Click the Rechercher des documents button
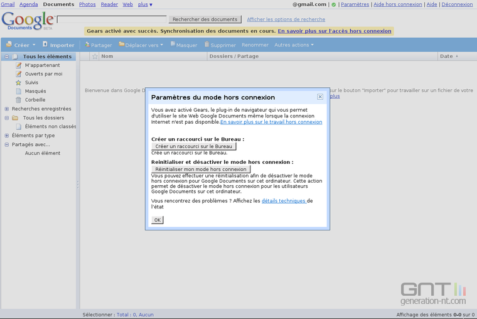This screenshot has height=319, width=477. (x=205, y=19)
